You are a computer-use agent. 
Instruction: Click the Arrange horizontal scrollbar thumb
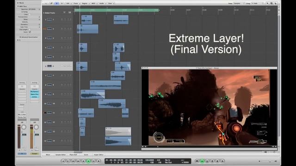pyautogui.click(x=78, y=152)
